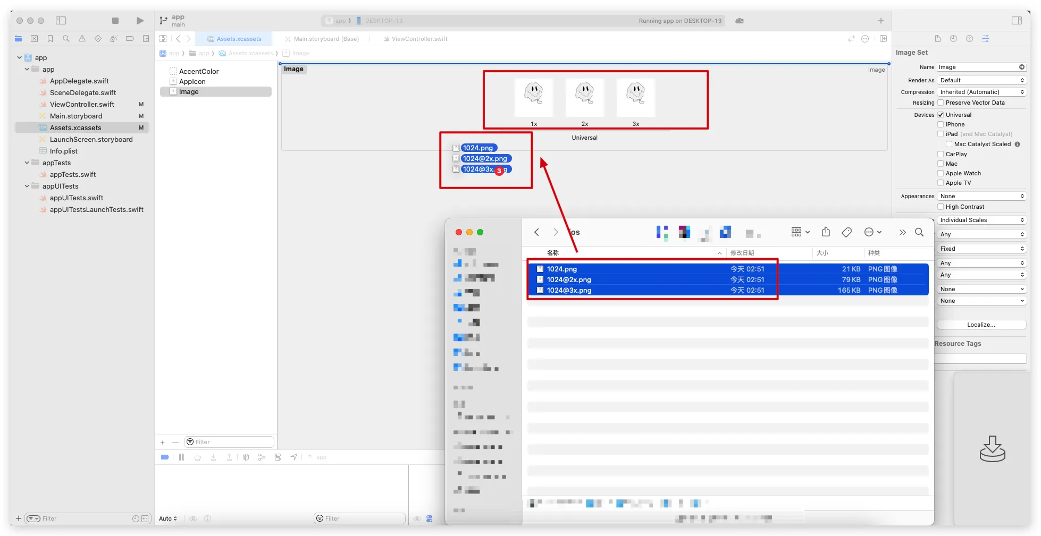Open the Issue navigator warning icon
The image size is (1041, 536).
click(x=82, y=39)
